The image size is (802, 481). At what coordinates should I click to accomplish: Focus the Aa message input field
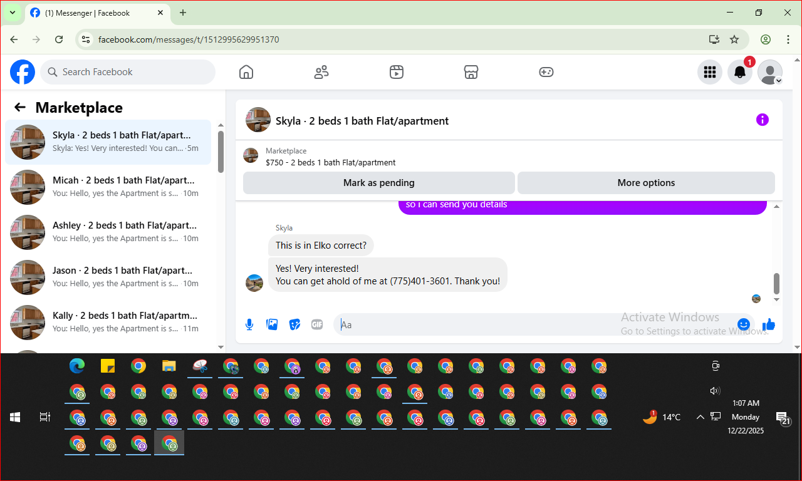[x=533, y=324]
